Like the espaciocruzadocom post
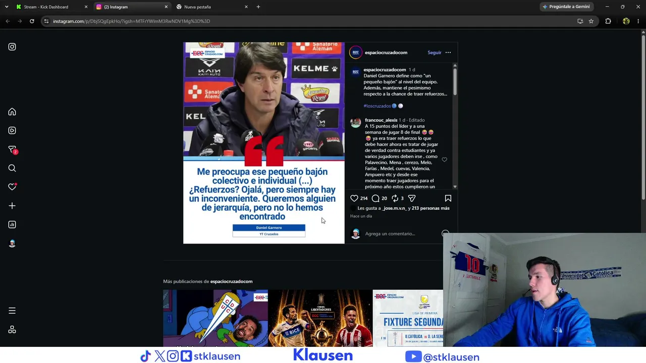 coord(354,198)
